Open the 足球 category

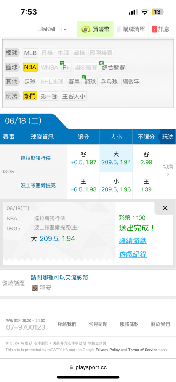pyautogui.click(x=30, y=82)
